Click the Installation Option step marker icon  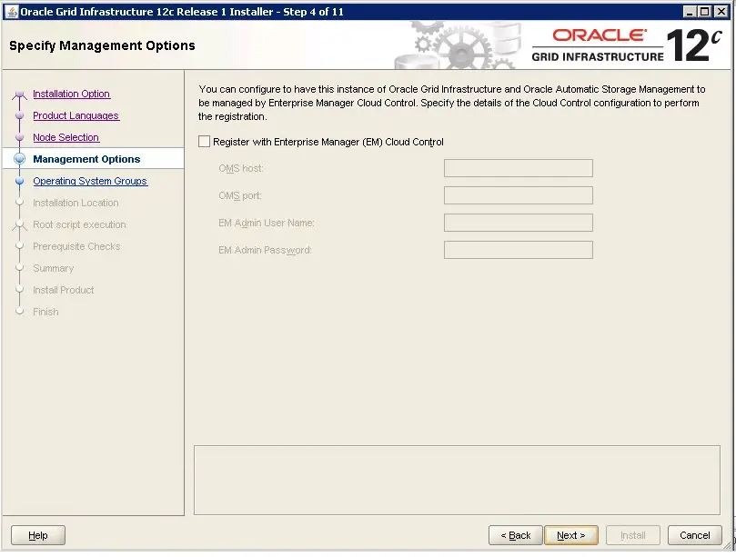[19, 94]
